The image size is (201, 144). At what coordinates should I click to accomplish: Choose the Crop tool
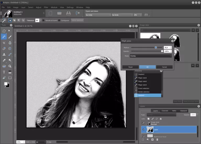click(x=4, y=43)
